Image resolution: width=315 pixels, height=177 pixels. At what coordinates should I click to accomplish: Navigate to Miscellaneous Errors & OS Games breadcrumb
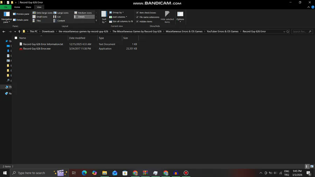click(x=184, y=31)
